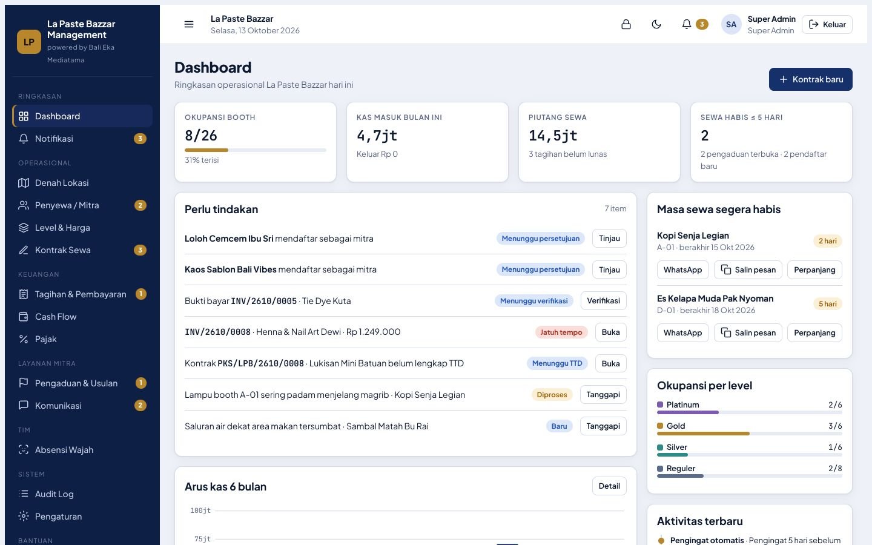This screenshot has height=545, width=872.
Task: Click the logout arrow icon on Keluar
Action: (x=814, y=24)
